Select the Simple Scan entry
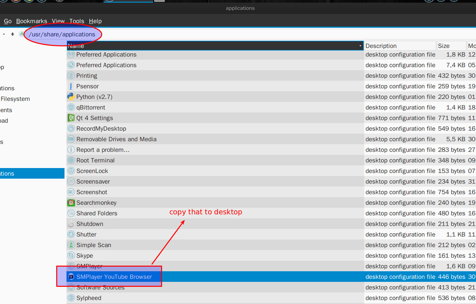Viewport: 476px width, 304px height. (x=94, y=245)
